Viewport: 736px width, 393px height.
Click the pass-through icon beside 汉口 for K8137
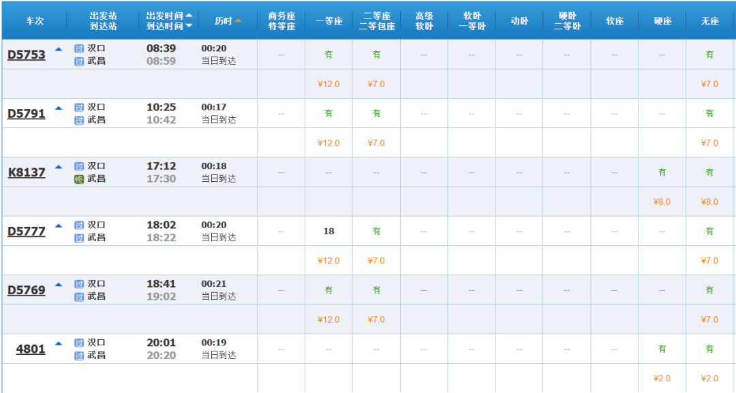[79, 166]
